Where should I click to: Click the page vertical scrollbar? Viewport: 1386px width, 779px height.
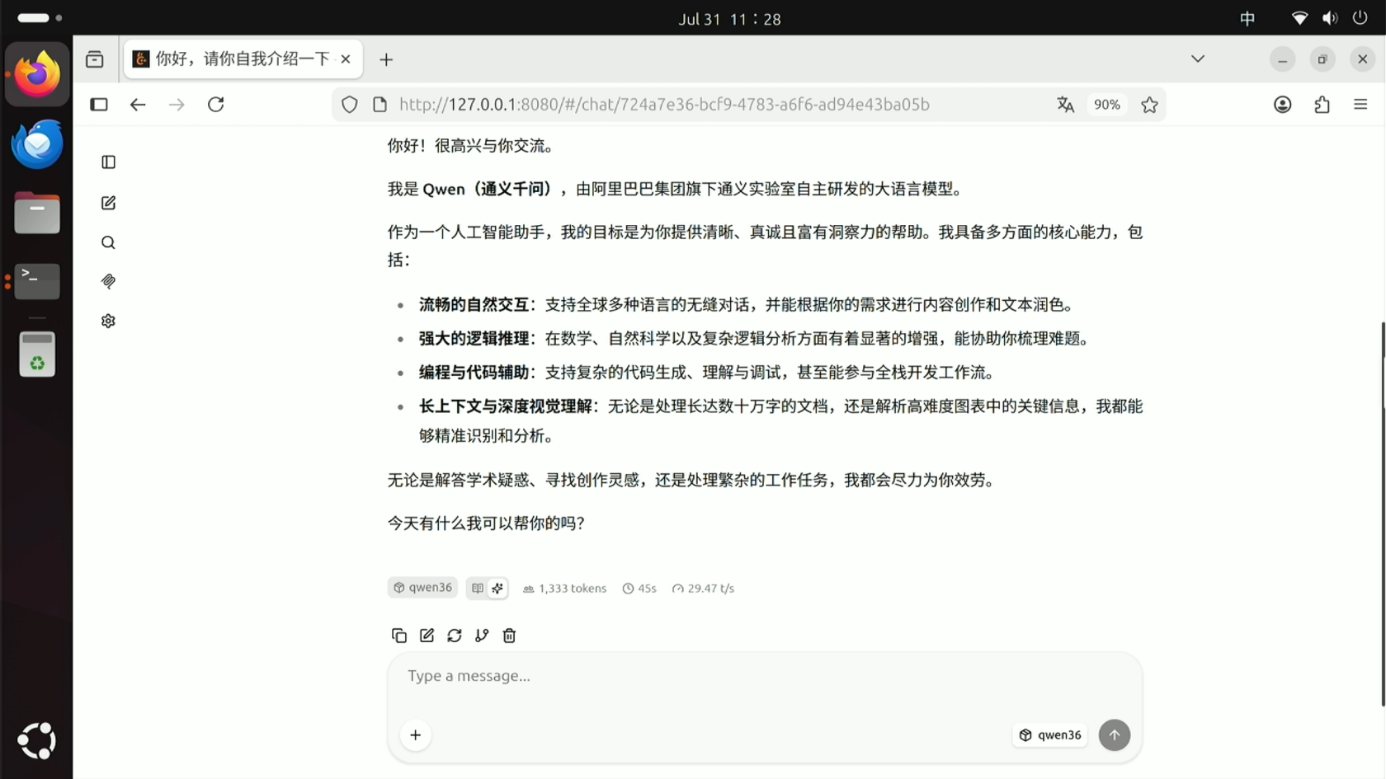coord(1383,514)
